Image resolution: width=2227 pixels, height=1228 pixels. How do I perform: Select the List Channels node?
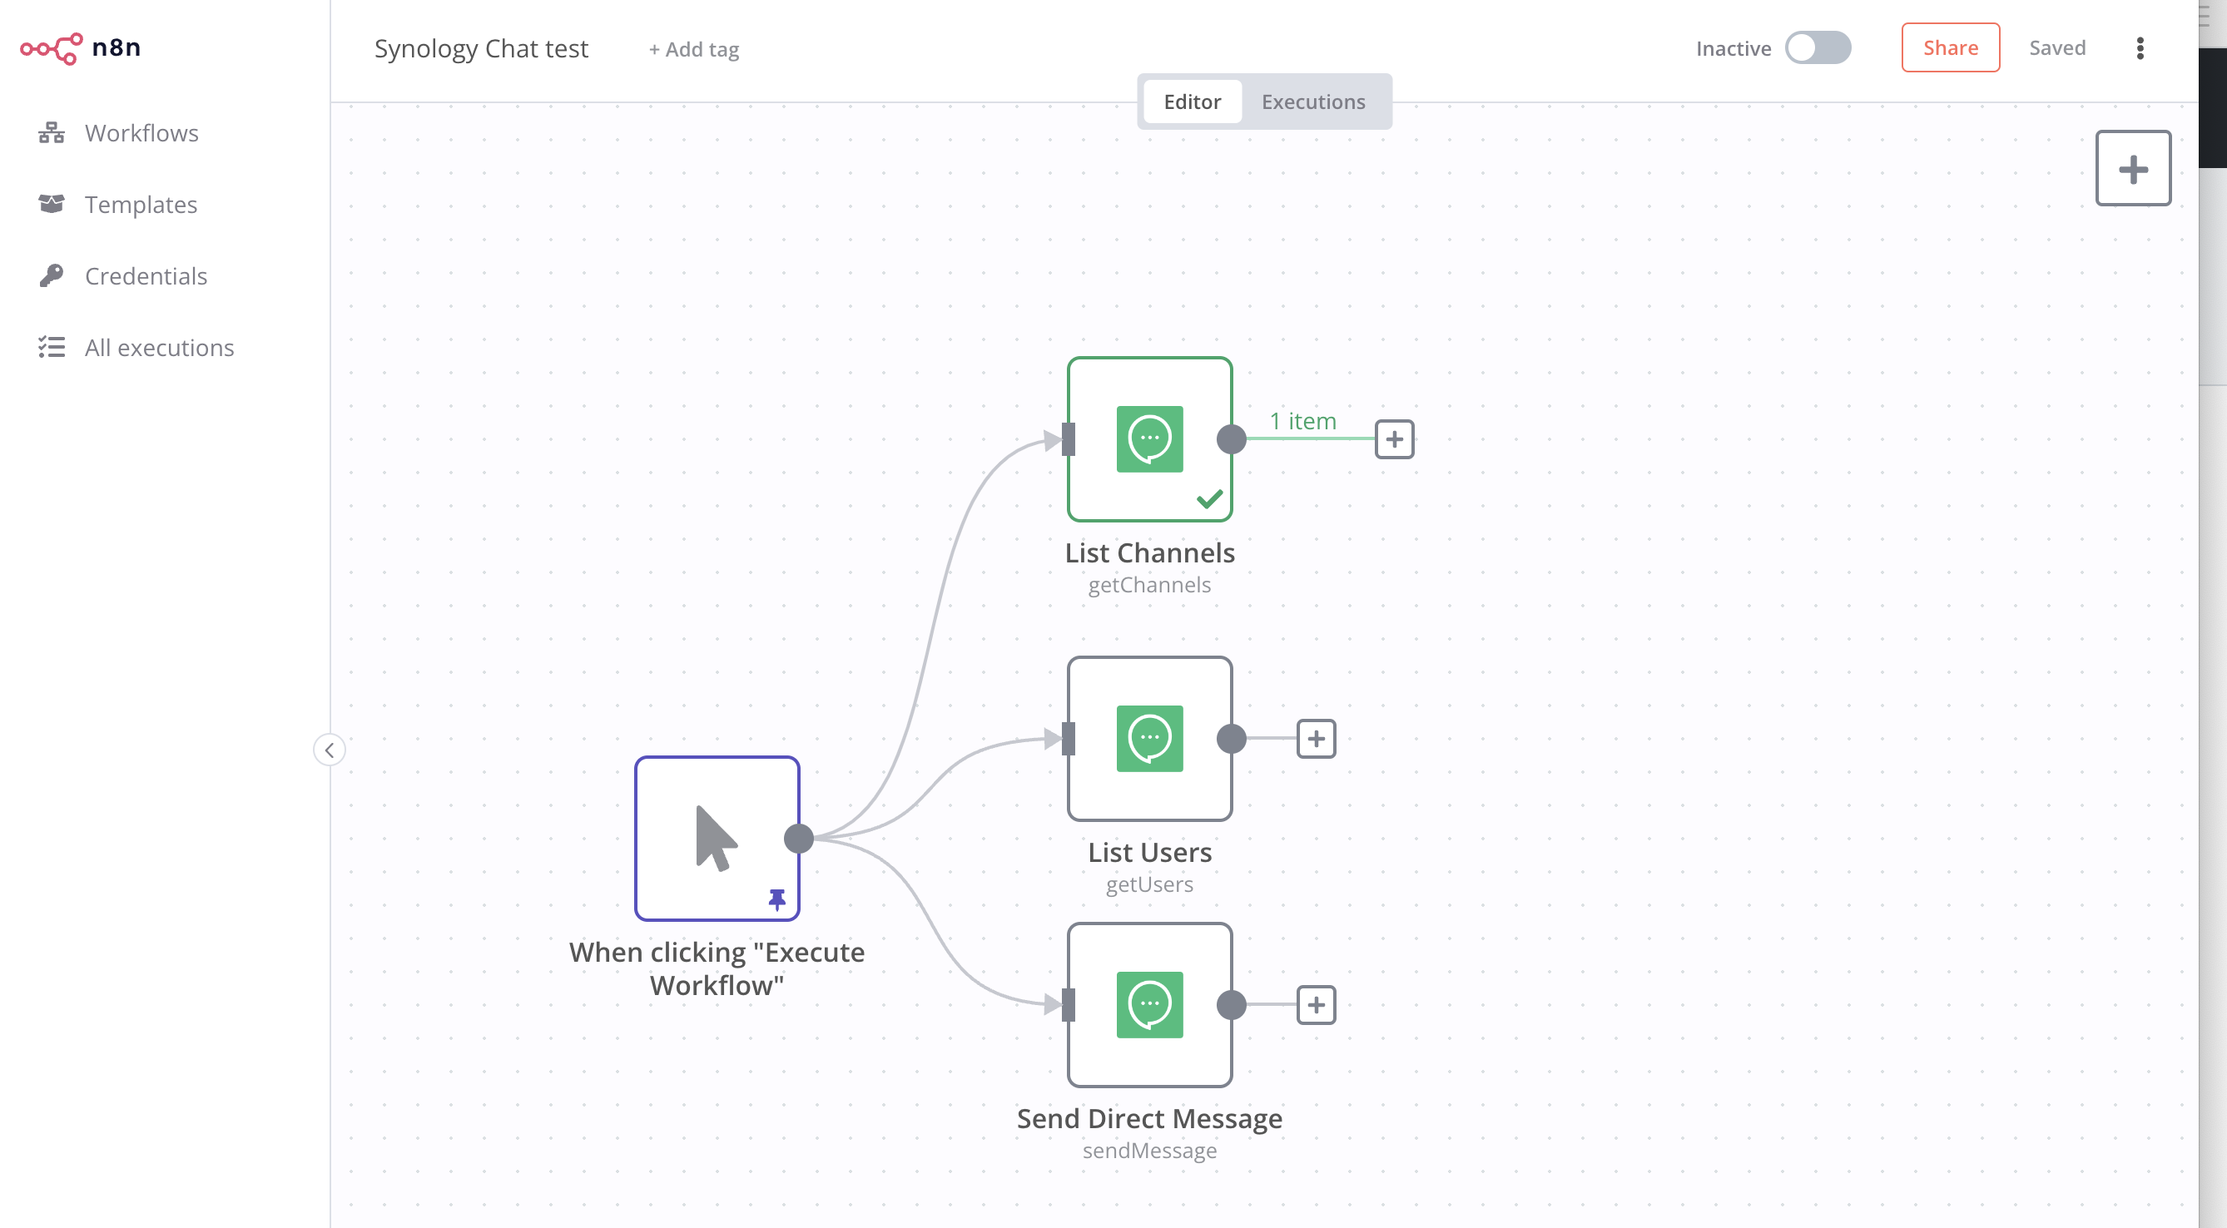click(1149, 439)
